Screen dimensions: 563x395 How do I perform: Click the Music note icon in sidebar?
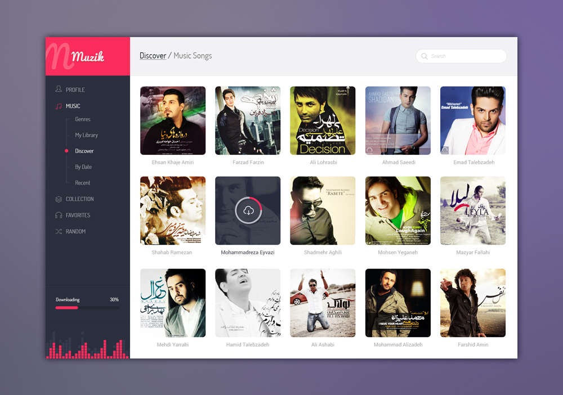coord(59,106)
